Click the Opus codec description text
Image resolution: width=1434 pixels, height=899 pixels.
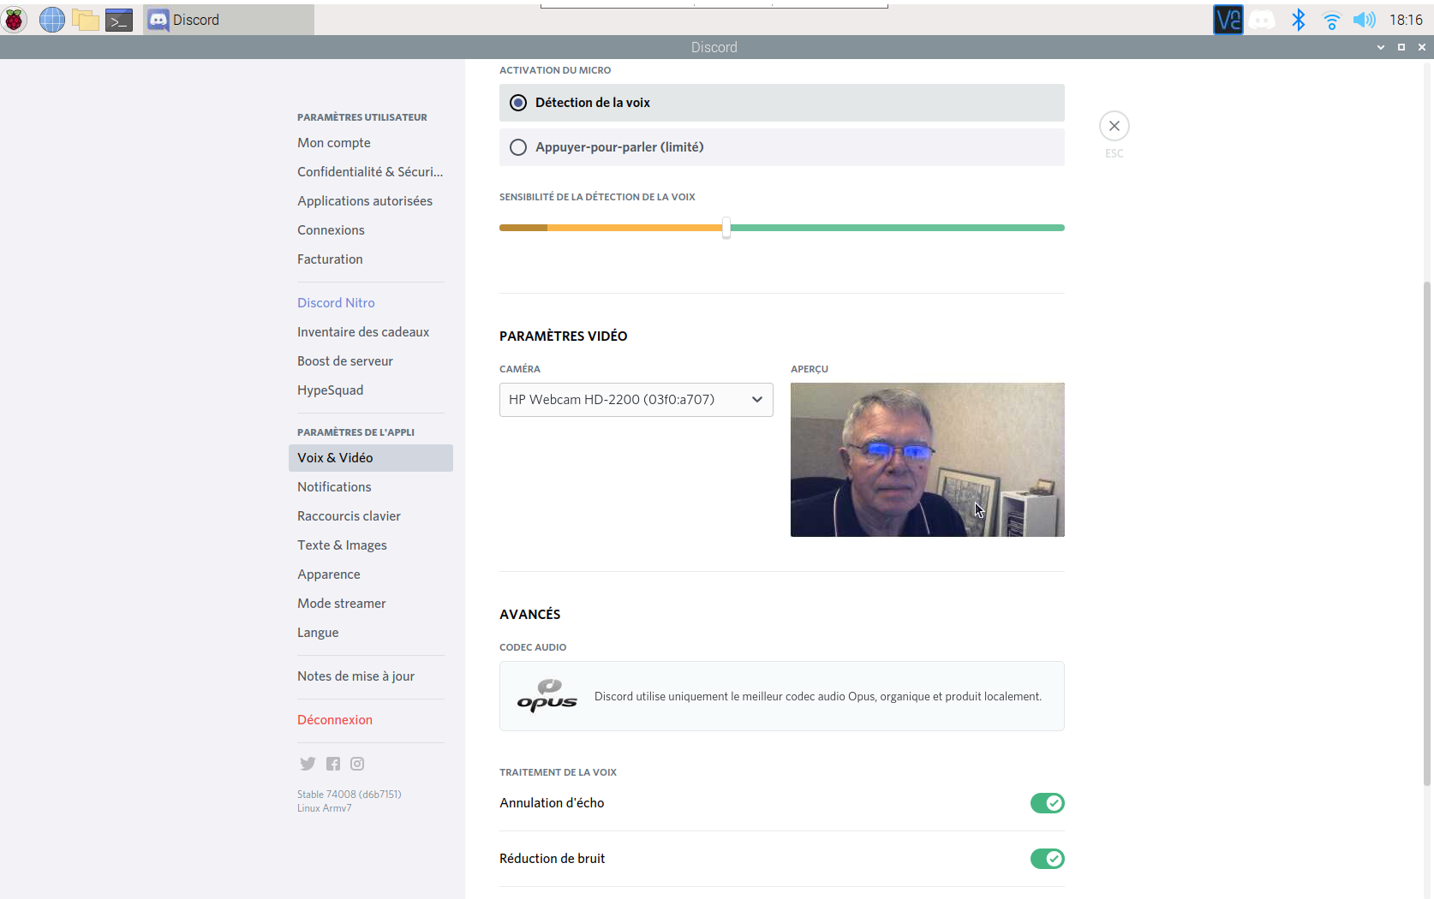coord(818,696)
